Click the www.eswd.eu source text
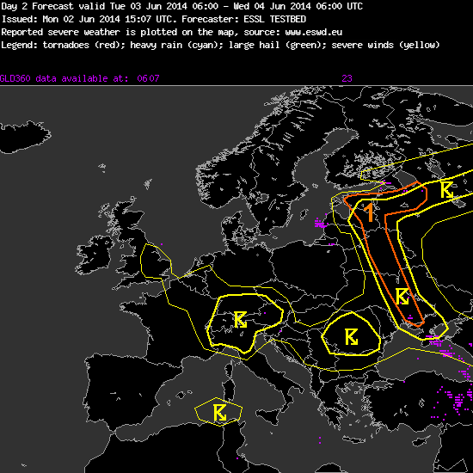 point(313,33)
